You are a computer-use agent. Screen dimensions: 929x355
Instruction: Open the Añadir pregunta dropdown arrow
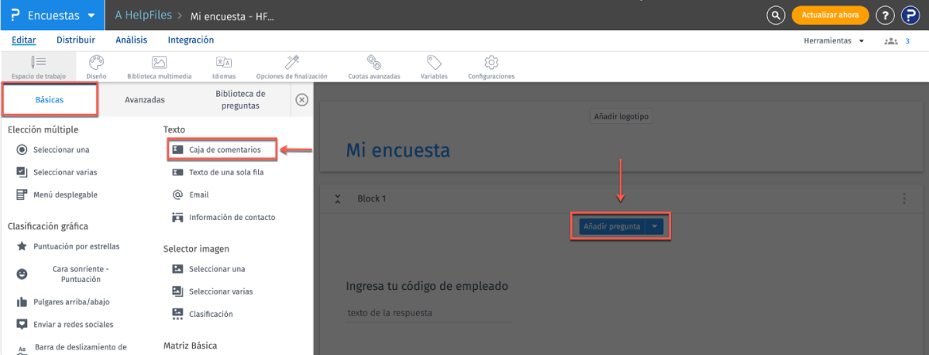(654, 226)
